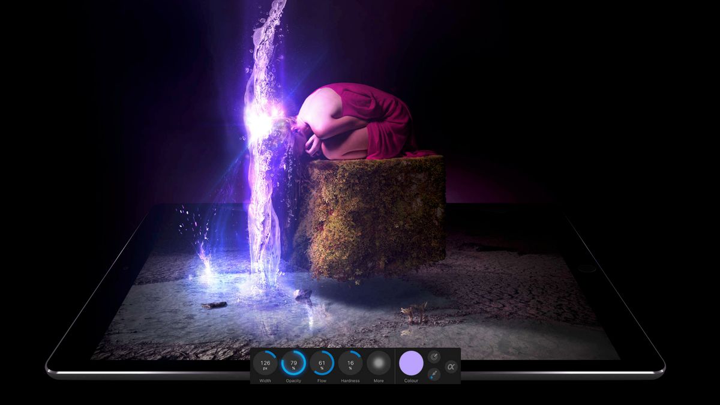Tap the Flow label on the toolbar
The width and height of the screenshot is (720, 405).
322,380
